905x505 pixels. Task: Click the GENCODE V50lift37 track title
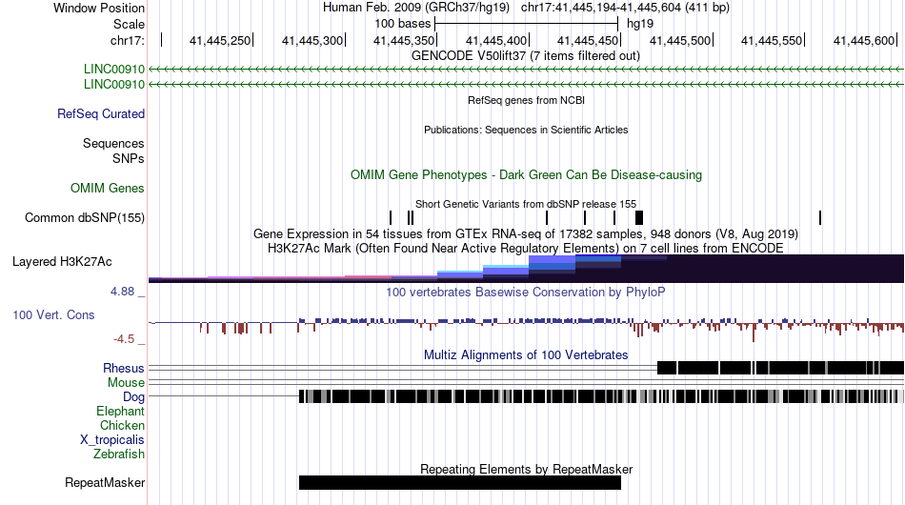click(526, 56)
